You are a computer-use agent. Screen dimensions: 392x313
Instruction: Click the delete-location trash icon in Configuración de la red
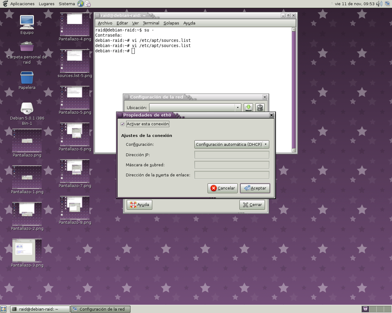pos(260,108)
